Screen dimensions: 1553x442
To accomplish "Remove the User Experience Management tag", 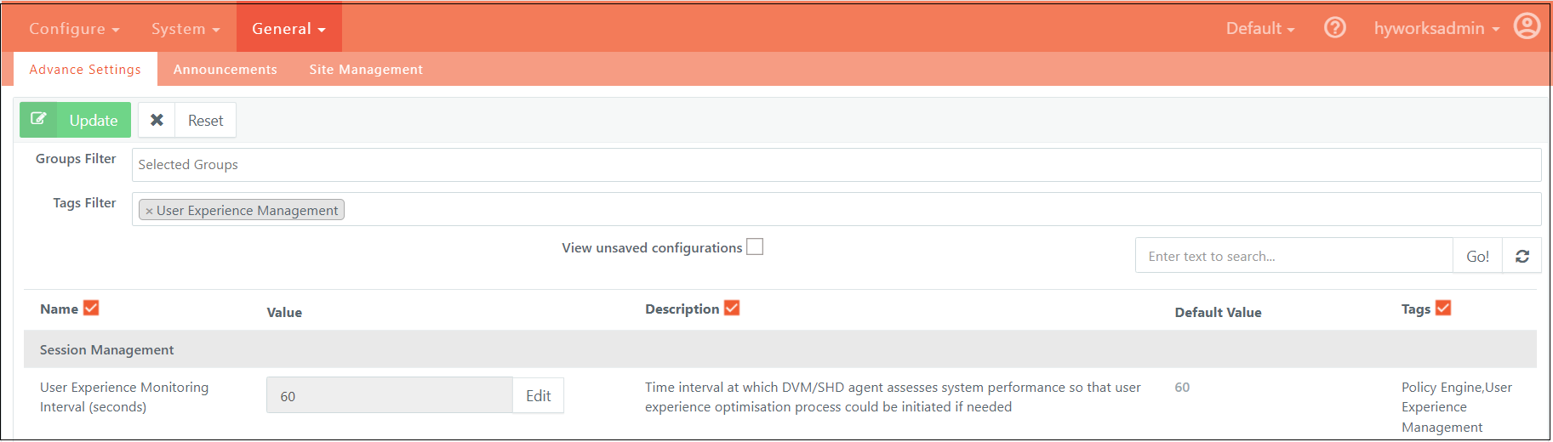I will coord(149,211).
